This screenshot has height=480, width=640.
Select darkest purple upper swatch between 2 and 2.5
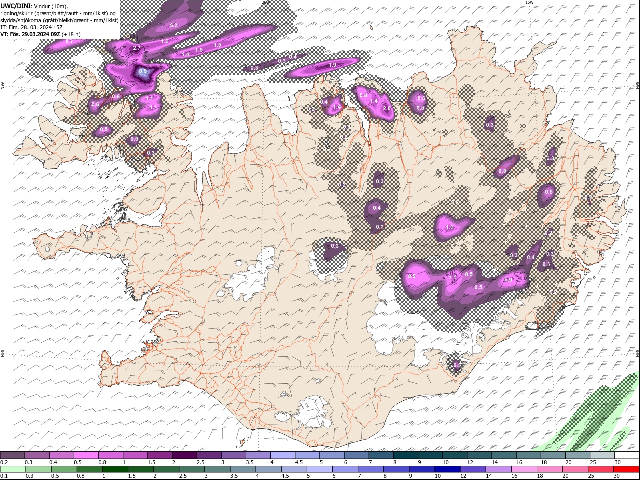click(184, 455)
